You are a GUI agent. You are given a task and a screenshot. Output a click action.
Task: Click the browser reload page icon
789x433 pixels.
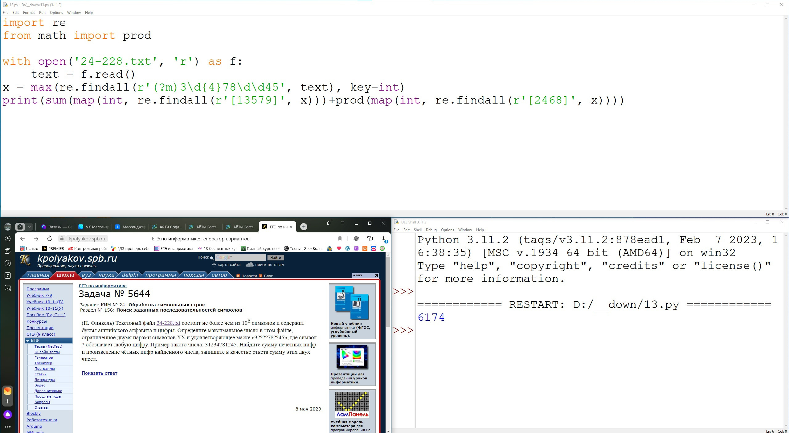point(49,239)
